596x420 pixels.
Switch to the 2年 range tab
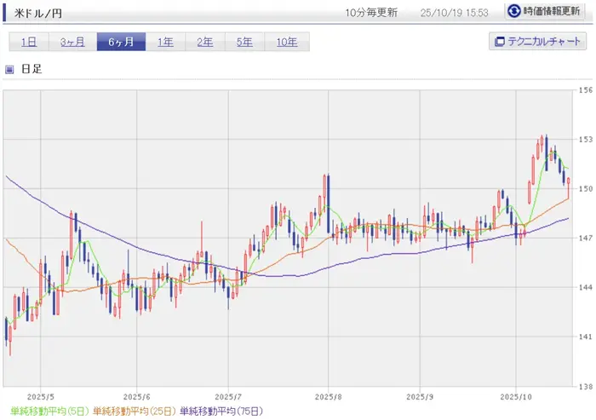[x=205, y=42]
